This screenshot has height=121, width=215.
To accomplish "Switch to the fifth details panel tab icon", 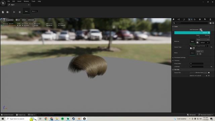I will pyautogui.click(x=195, y=19).
